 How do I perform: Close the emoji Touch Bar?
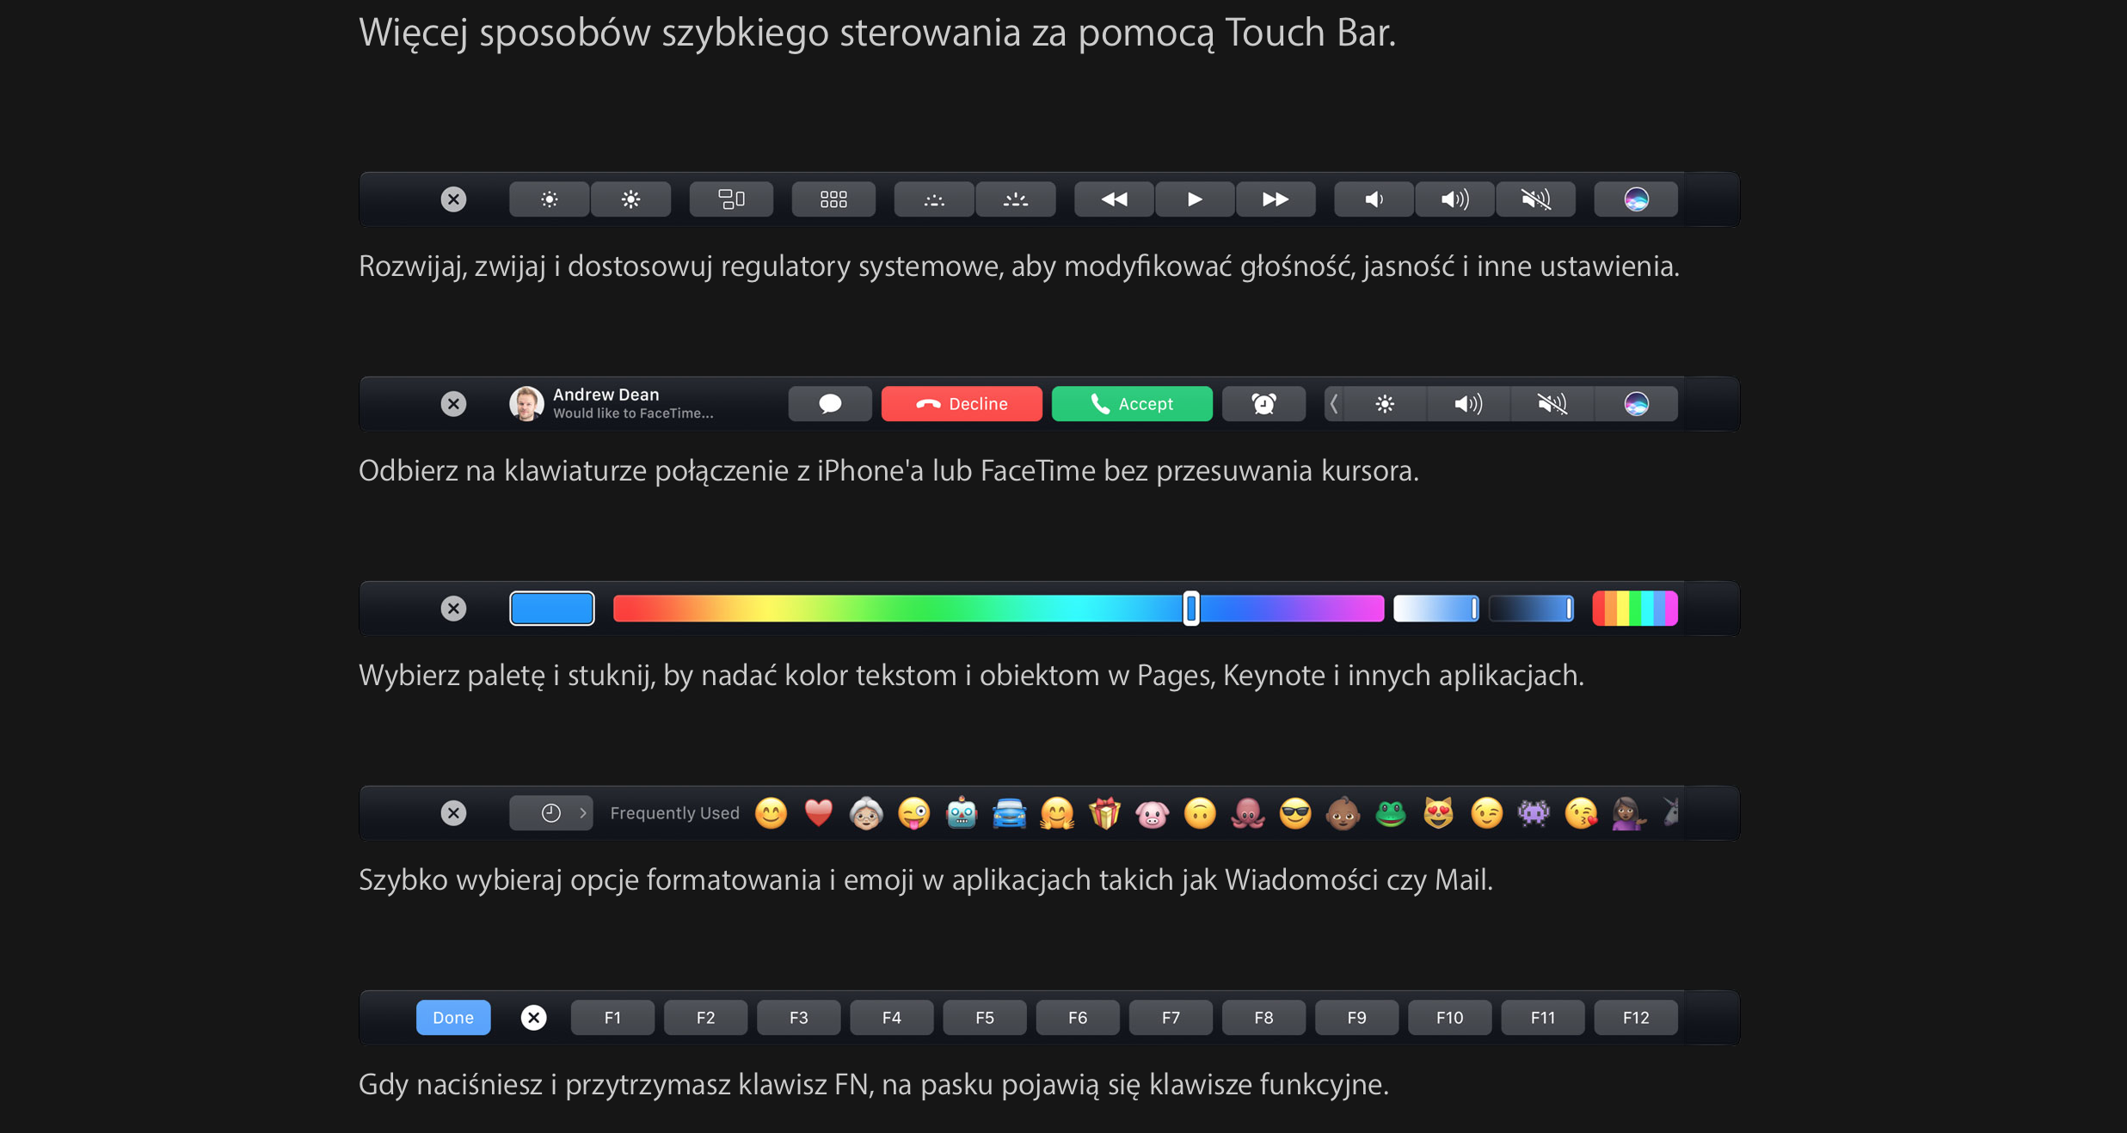(x=453, y=813)
